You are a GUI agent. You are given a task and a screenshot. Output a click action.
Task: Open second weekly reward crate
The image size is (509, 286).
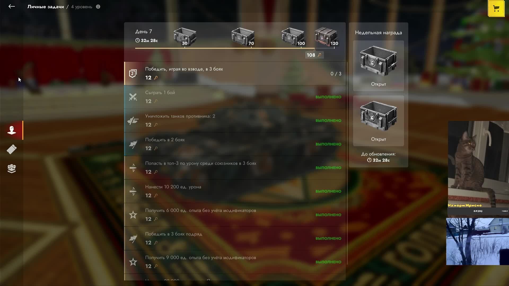tap(378, 121)
